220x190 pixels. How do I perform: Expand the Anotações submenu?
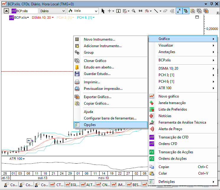tap(183, 52)
